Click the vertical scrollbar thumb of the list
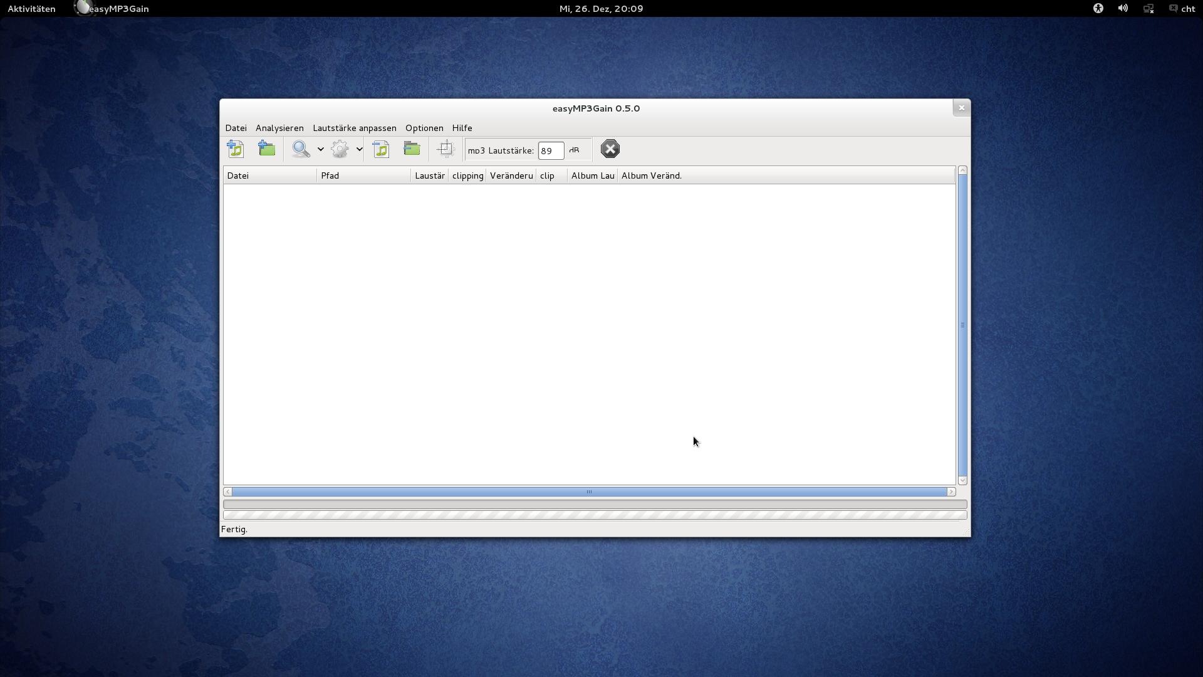1203x677 pixels. coord(962,325)
